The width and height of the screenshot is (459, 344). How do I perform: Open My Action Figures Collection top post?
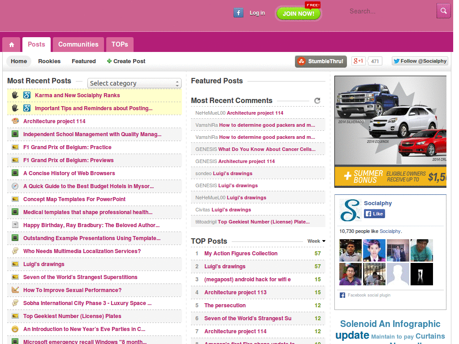[x=241, y=254]
